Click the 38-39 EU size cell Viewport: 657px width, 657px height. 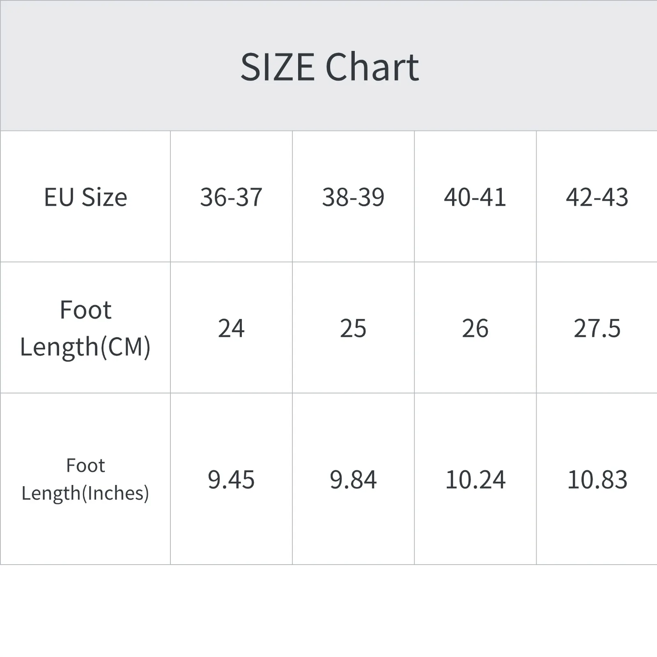tap(353, 197)
